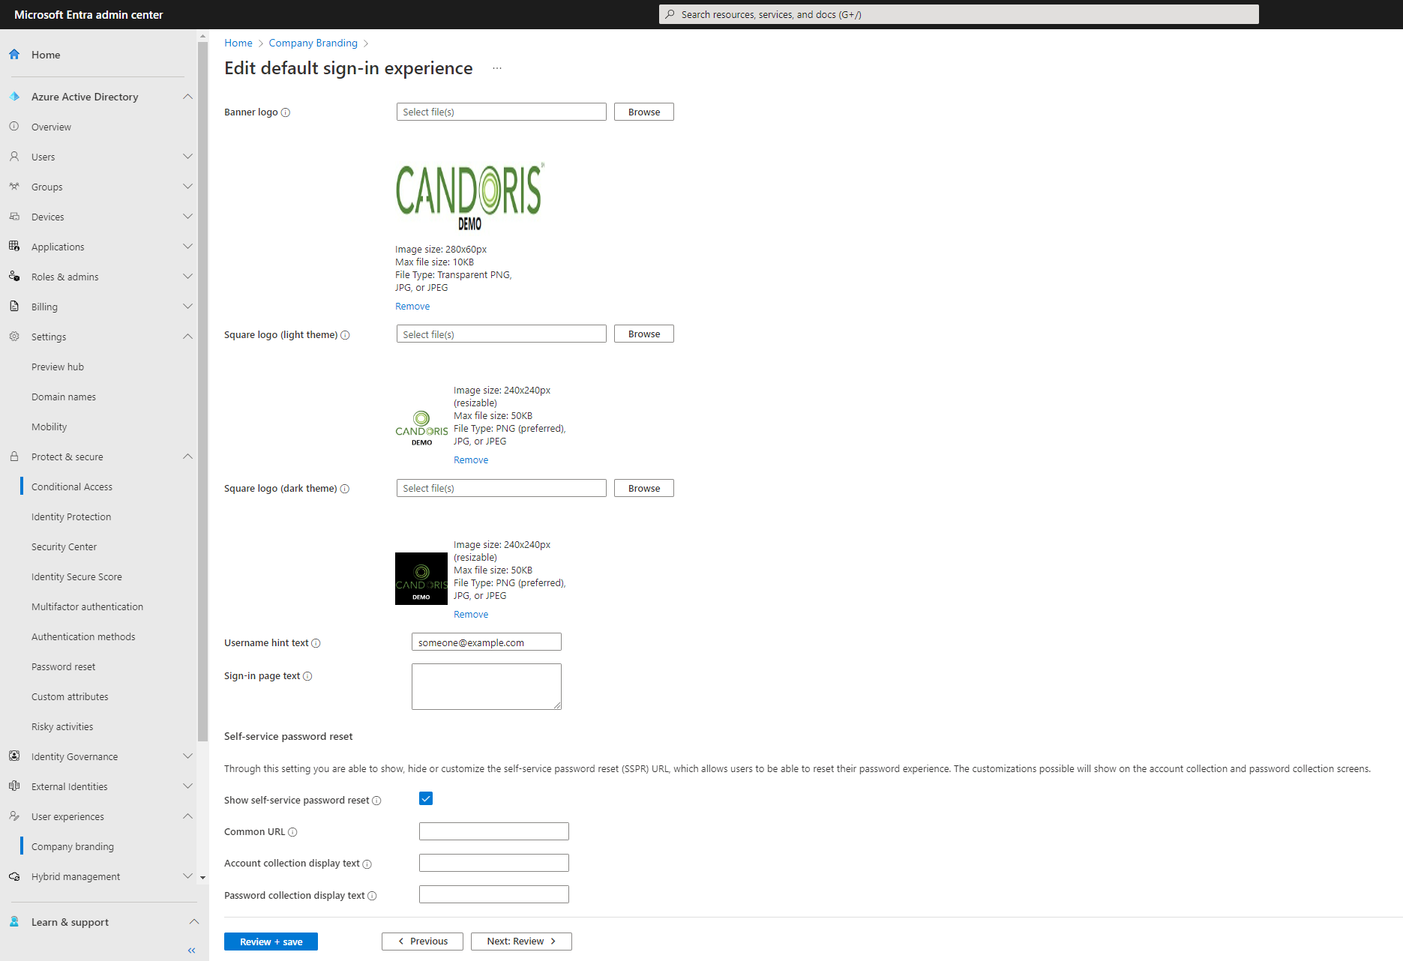Click the info icon beside Common URL
This screenshot has width=1403, height=961.
coord(292,832)
